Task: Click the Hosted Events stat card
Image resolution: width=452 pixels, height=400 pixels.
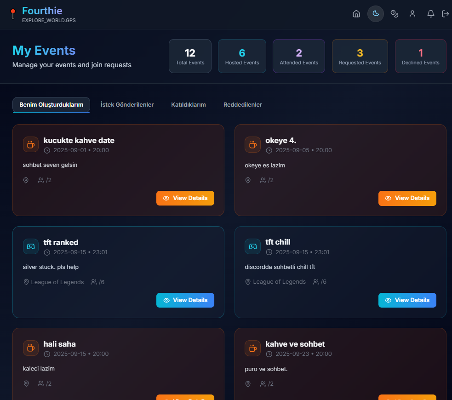Action: 242,56
